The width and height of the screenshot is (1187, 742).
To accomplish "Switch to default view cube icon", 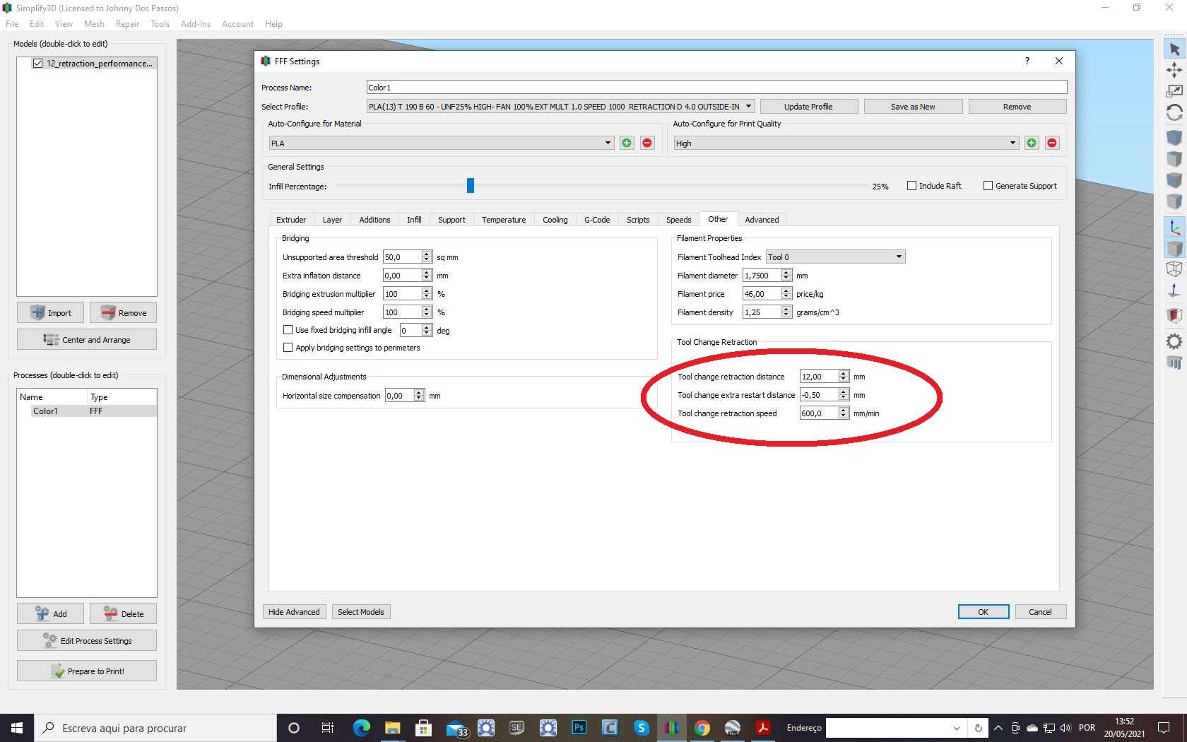I will click(x=1174, y=137).
